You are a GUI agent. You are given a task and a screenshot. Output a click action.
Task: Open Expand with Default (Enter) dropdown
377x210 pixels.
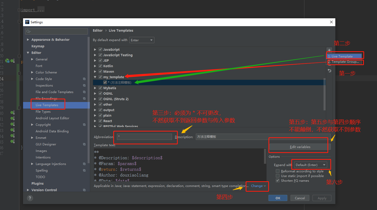point(310,165)
